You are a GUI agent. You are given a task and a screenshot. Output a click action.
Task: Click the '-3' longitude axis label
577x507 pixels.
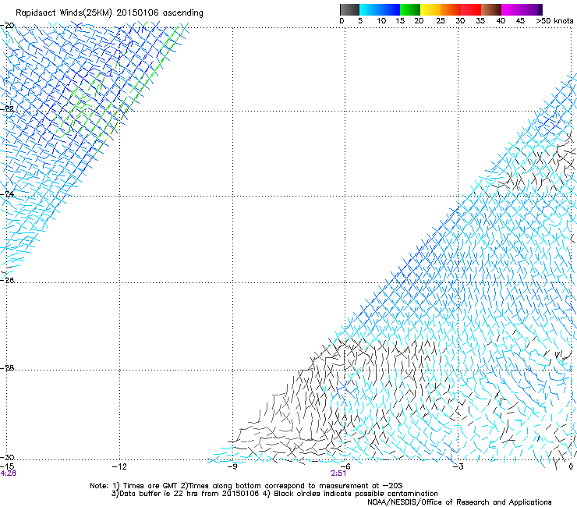pyautogui.click(x=458, y=466)
